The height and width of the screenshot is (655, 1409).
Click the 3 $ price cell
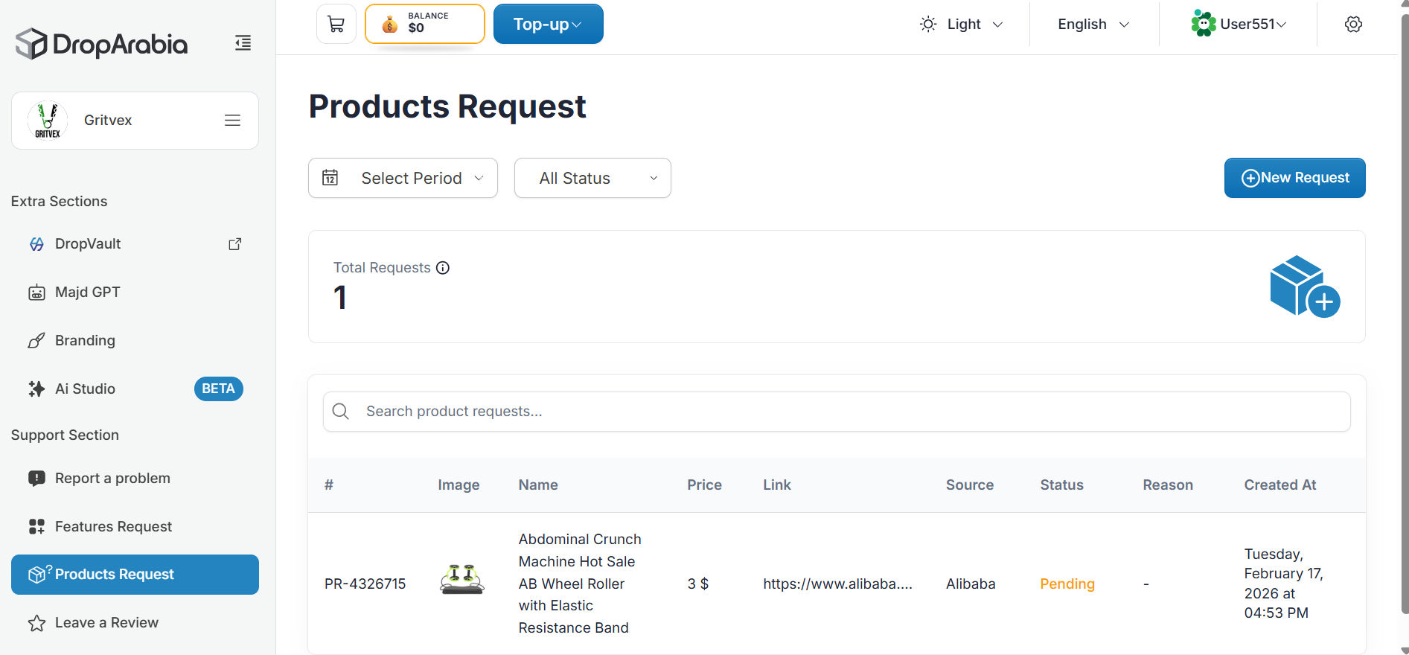click(x=697, y=584)
